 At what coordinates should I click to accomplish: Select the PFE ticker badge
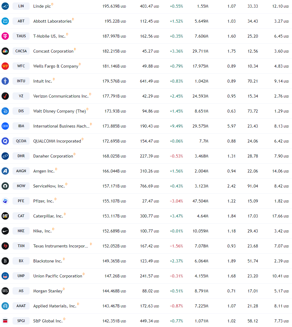pos(21,201)
